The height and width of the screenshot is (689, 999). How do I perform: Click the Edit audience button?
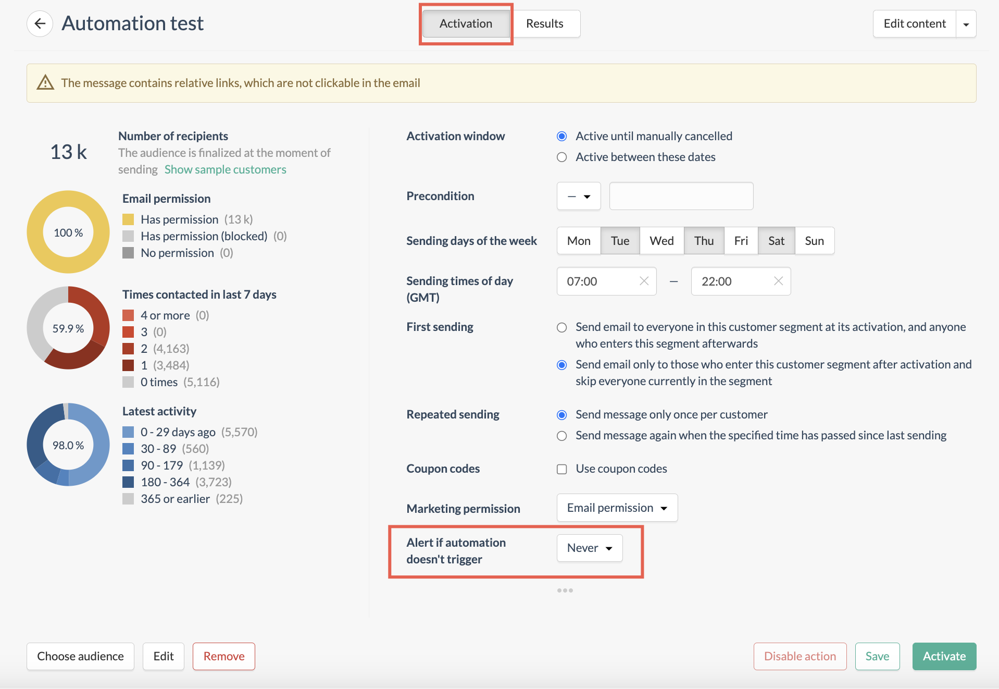[164, 656]
